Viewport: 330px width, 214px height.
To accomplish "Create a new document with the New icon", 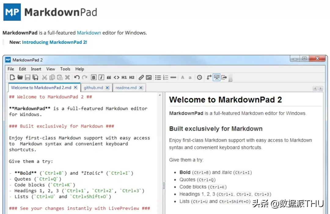I will coord(13,78).
